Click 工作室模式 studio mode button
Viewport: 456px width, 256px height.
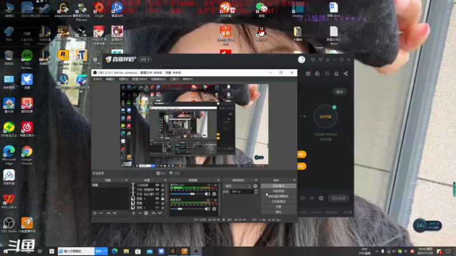[278, 201]
